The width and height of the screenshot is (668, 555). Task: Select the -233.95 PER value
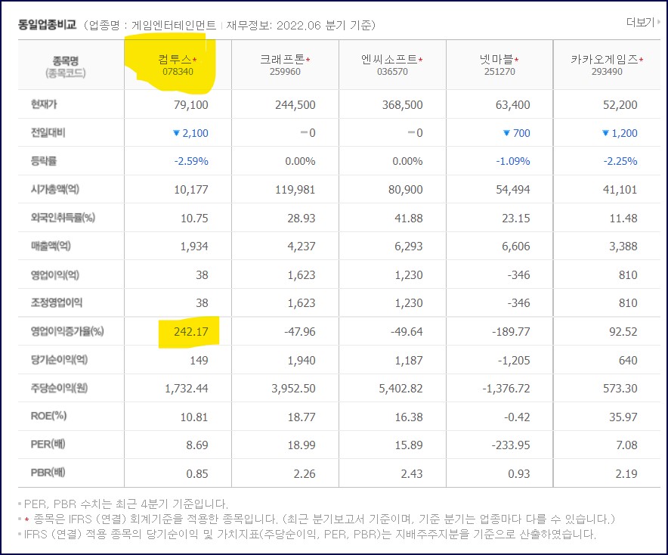pyautogui.click(x=511, y=445)
